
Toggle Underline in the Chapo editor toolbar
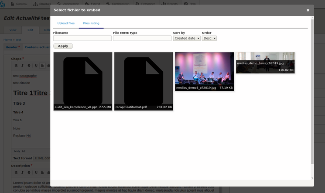(36, 66)
